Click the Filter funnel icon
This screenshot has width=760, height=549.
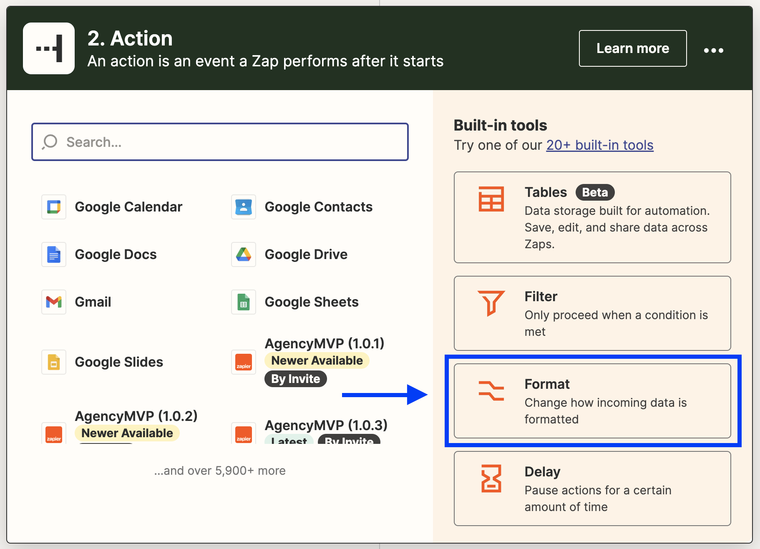pos(491,303)
